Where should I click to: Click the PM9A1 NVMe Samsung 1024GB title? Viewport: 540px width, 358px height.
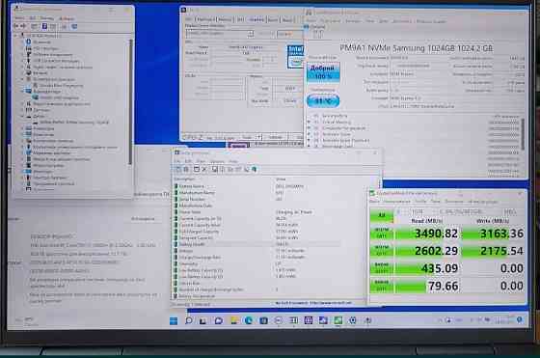[x=416, y=48]
